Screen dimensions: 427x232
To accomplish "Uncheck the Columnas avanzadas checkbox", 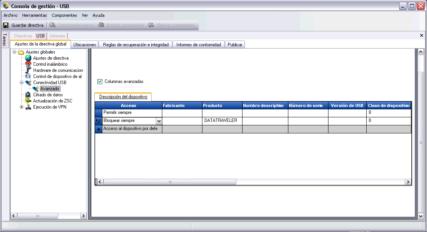I will click(100, 81).
